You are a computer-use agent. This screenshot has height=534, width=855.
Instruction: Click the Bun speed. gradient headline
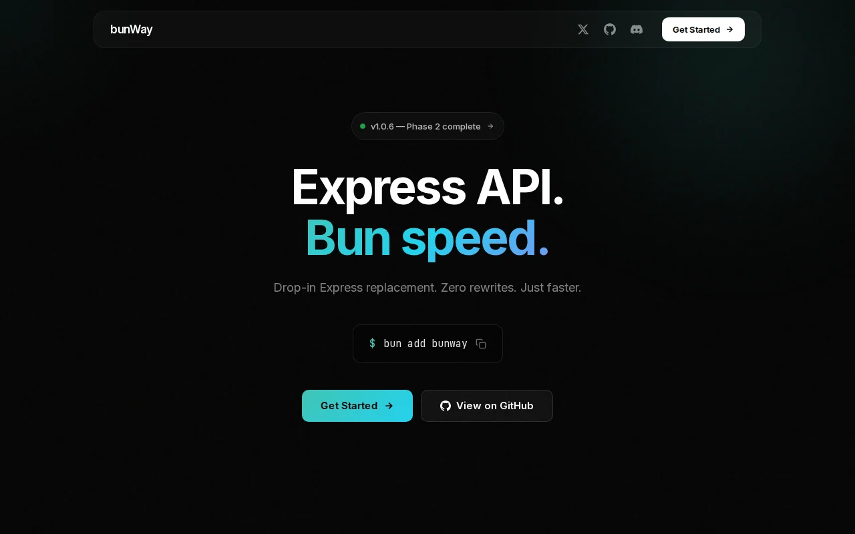[x=427, y=238]
